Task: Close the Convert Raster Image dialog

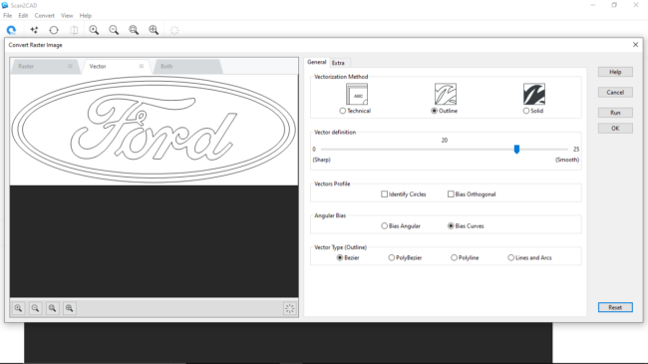Action: [636, 45]
